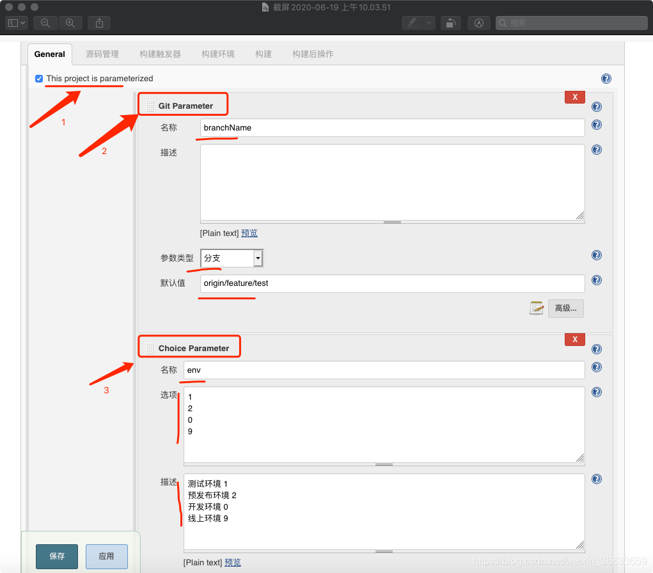Open help for Git Parameter header
653x573 pixels.
[596, 107]
